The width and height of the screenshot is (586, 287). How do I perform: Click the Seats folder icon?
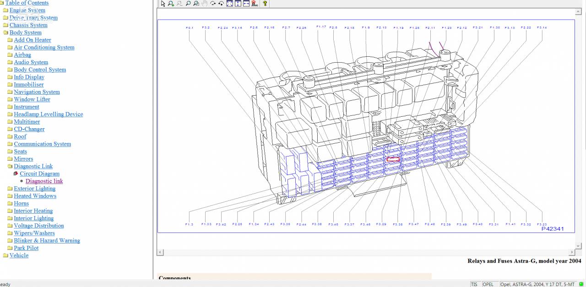click(x=10, y=152)
